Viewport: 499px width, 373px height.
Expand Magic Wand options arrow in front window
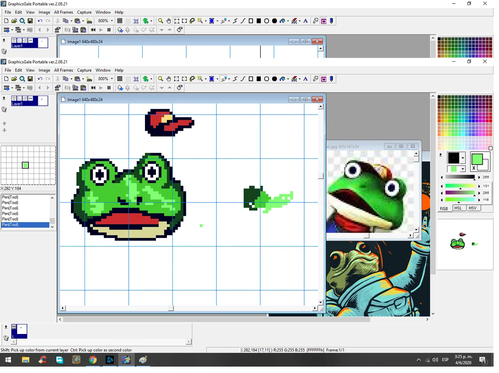pos(205,79)
